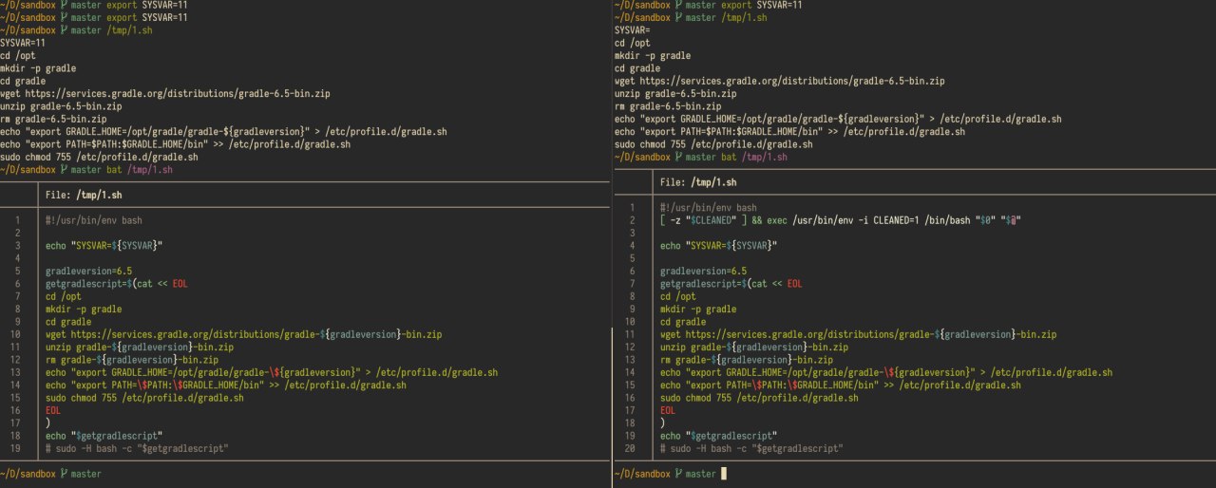Click line 12 'rm gradle-${gradleversion}-bin.zip' in left pane
This screenshot has width=1216, height=488.
(x=132, y=360)
